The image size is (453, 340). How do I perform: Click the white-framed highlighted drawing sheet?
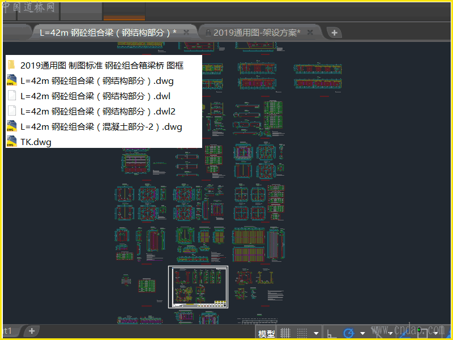(x=198, y=287)
